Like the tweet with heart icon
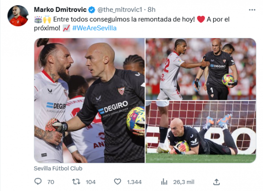This screenshot has height=191, width=263. click(x=118, y=181)
